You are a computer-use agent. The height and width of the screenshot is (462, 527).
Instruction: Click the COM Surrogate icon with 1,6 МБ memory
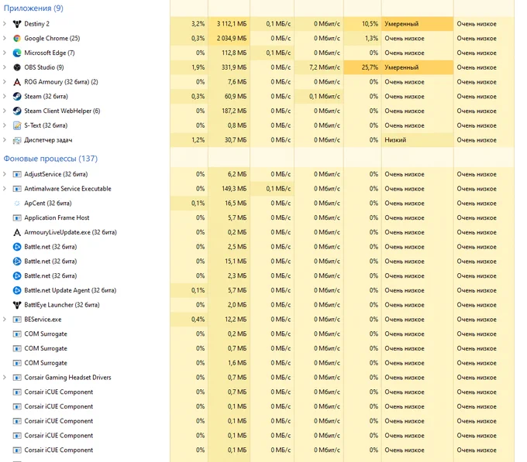[17, 363]
